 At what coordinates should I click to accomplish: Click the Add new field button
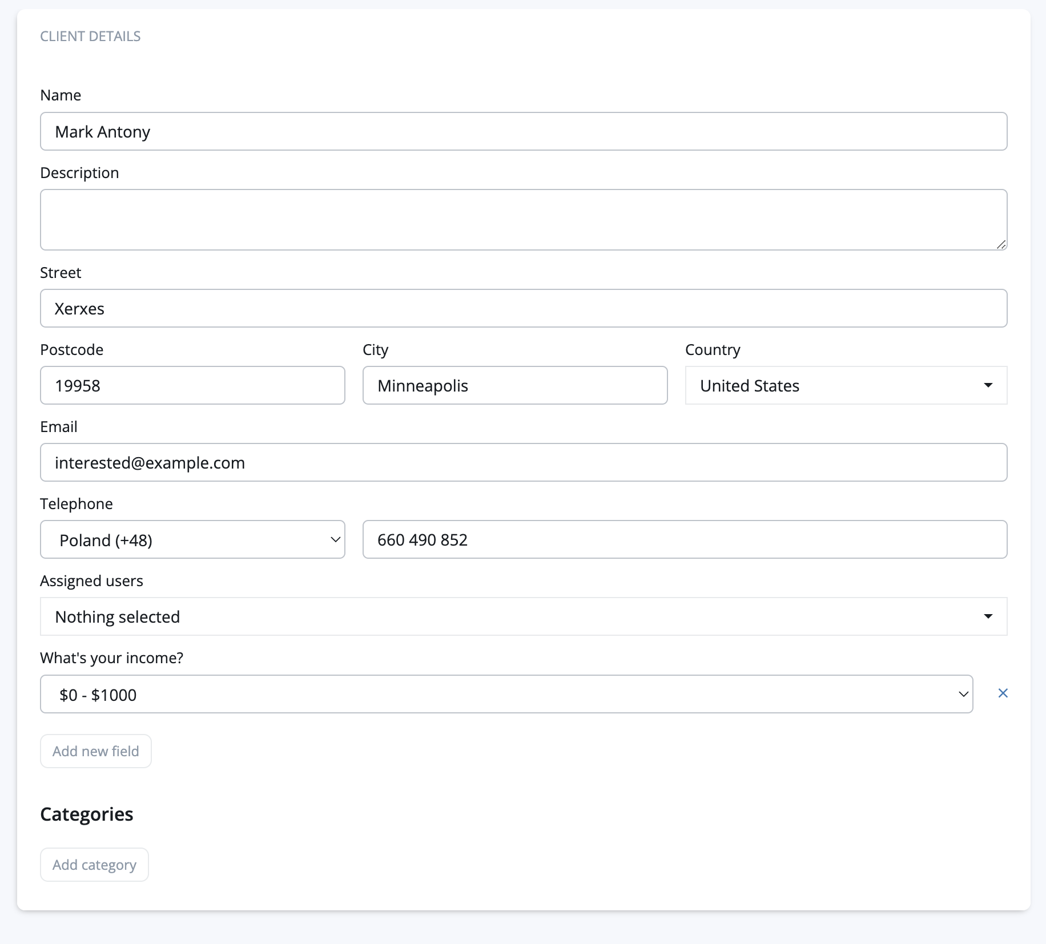pos(96,751)
